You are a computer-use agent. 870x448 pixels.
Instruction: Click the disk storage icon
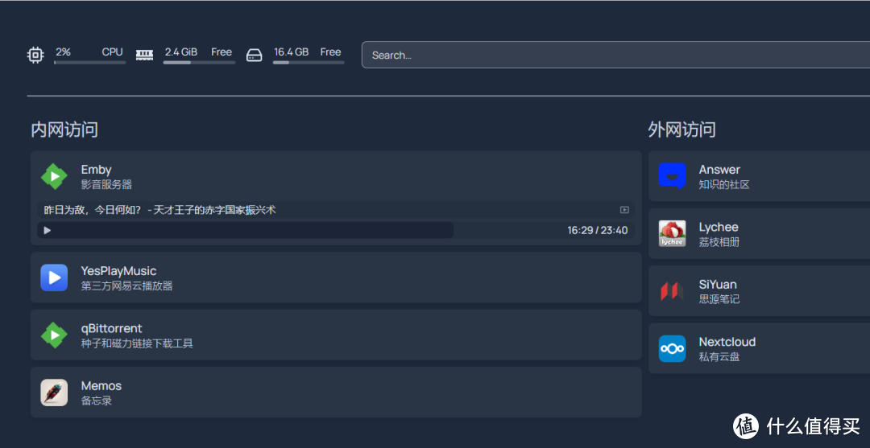pos(255,55)
